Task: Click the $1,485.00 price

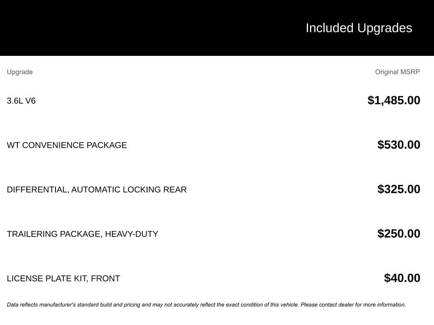Action: point(394,100)
